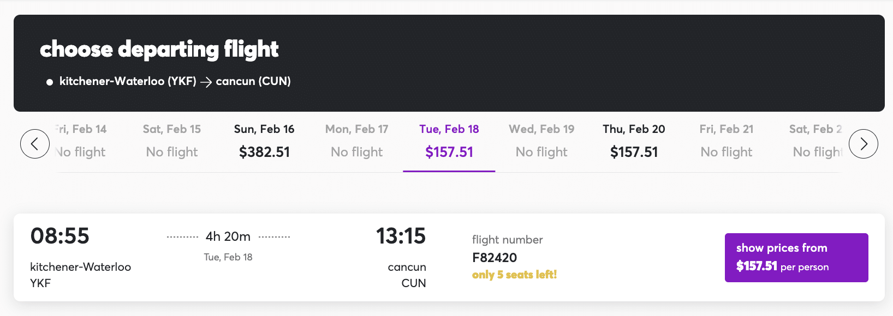Click the 'only 5 seats left!' notice
The width and height of the screenshot is (893, 316).
(x=514, y=275)
